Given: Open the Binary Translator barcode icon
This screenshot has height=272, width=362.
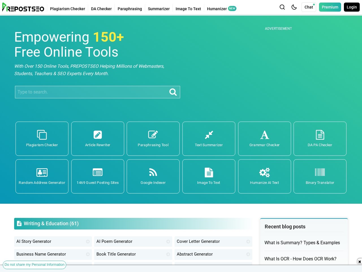Looking at the screenshot, I should pyautogui.click(x=320, y=172).
